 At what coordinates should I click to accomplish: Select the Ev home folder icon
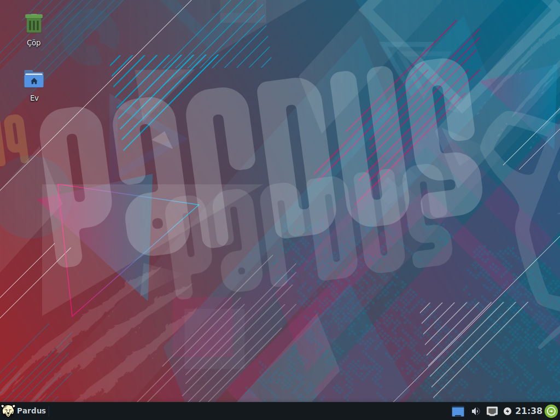point(34,79)
